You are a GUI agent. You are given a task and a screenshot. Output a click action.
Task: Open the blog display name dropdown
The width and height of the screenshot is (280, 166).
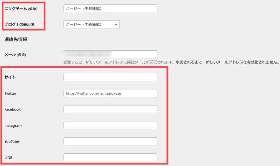(92, 24)
